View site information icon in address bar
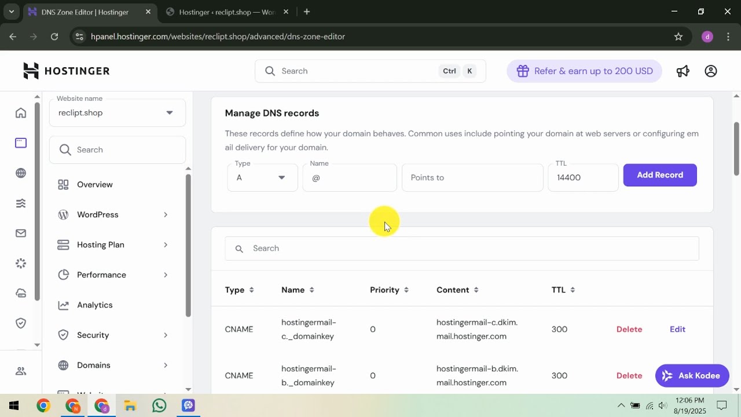741x417 pixels. 80,36
